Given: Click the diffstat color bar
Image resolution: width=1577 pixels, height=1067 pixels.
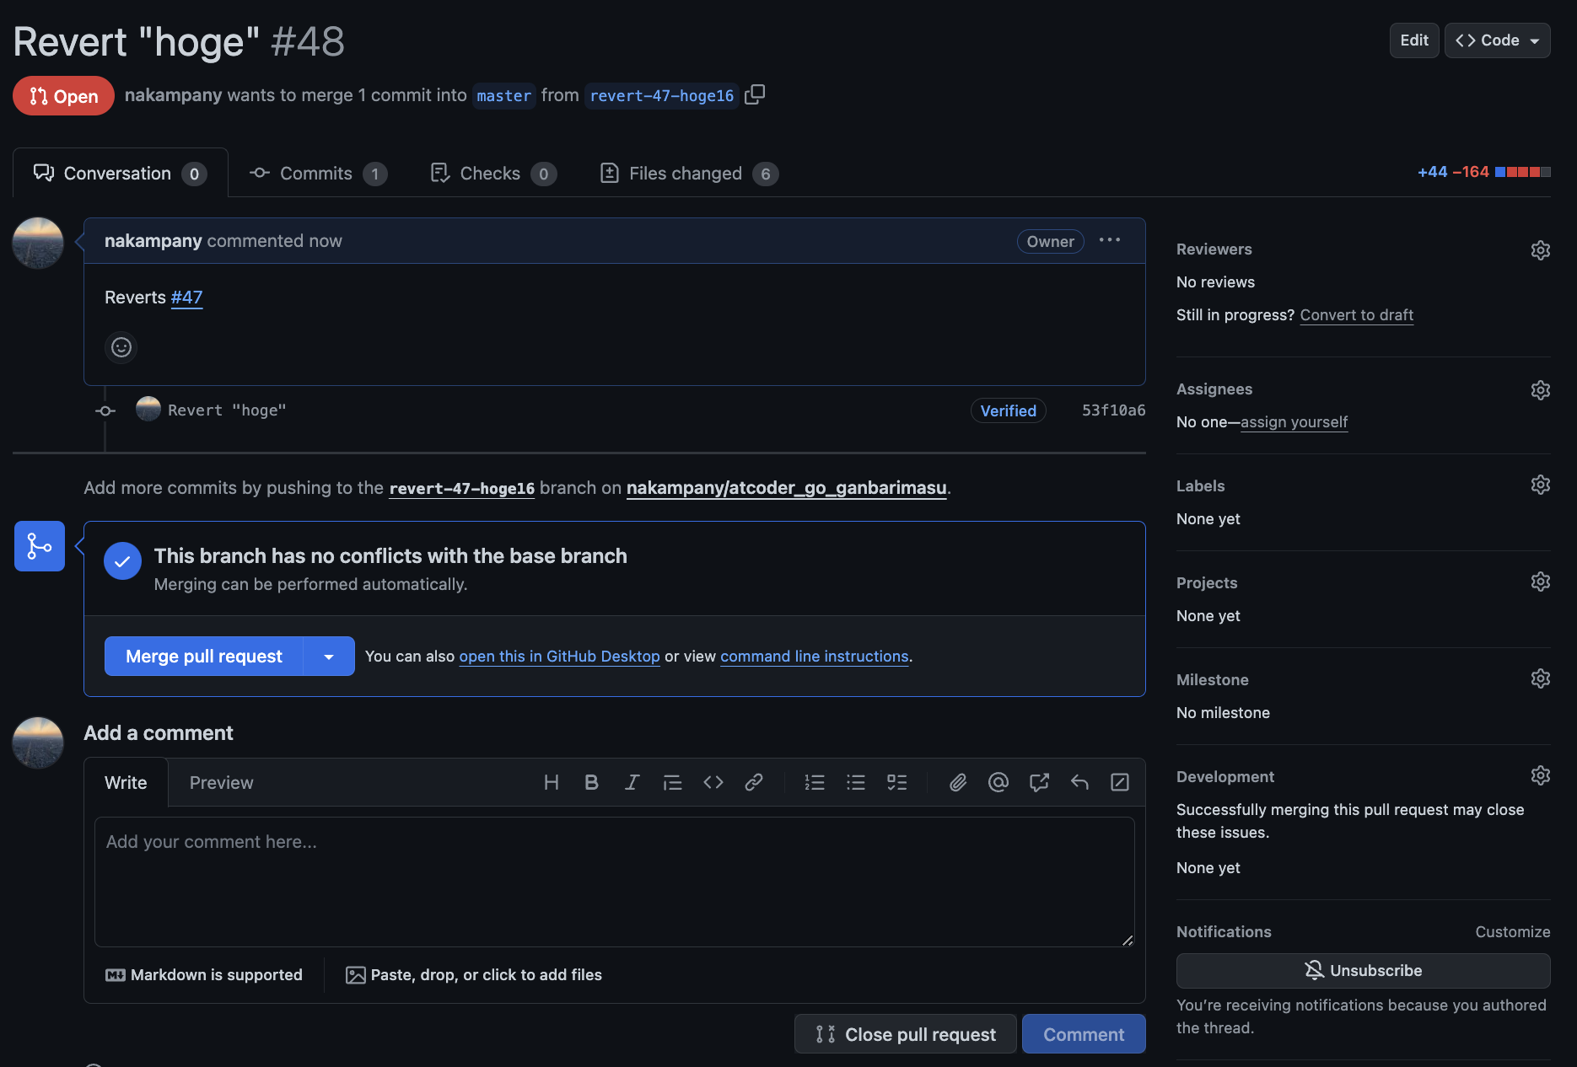Looking at the screenshot, I should [x=1522, y=172].
